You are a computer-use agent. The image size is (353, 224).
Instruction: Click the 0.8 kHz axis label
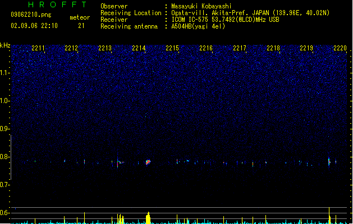pyautogui.click(x=4, y=157)
